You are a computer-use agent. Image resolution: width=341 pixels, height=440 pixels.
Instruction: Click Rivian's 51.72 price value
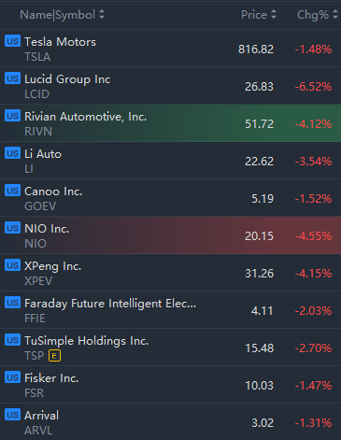[259, 124]
